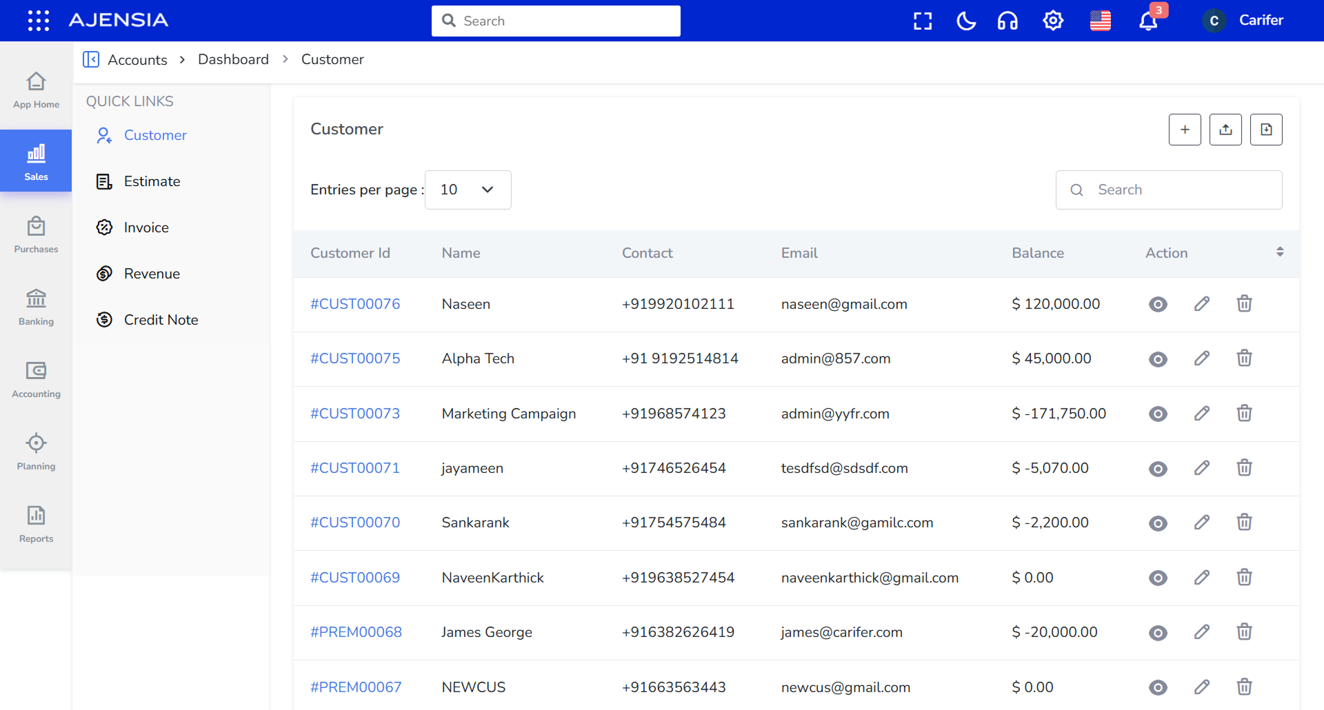Image resolution: width=1324 pixels, height=710 pixels.
Task: Open customer ID #CUST00070 link
Action: 355,523
